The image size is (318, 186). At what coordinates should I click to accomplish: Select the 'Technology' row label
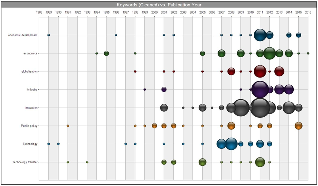click(30, 144)
